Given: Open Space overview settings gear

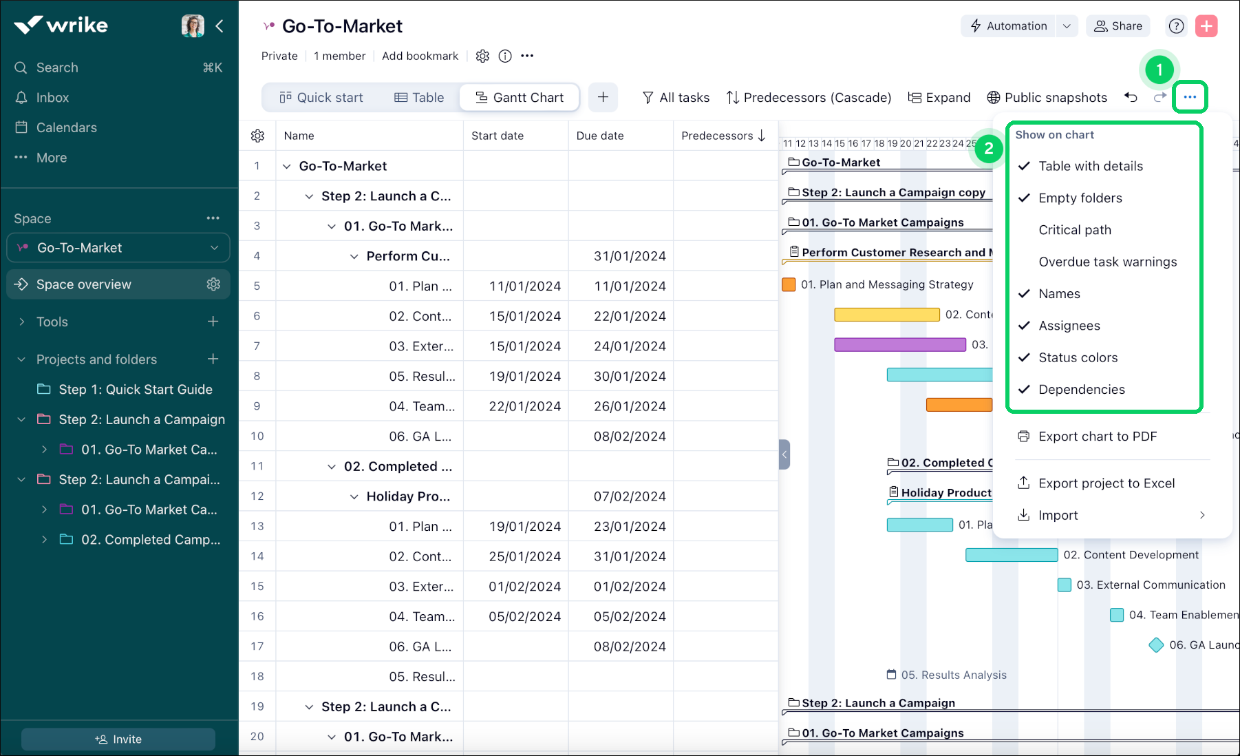Looking at the screenshot, I should 213,284.
